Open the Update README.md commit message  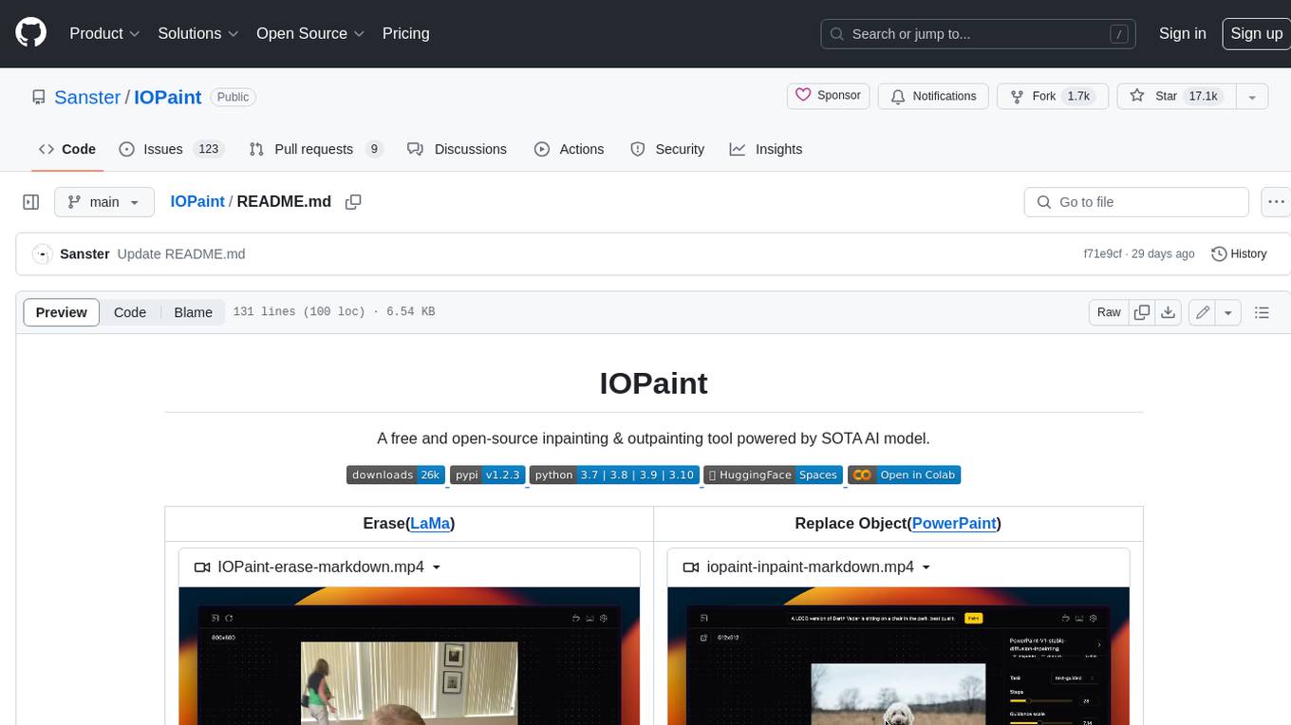[181, 254]
